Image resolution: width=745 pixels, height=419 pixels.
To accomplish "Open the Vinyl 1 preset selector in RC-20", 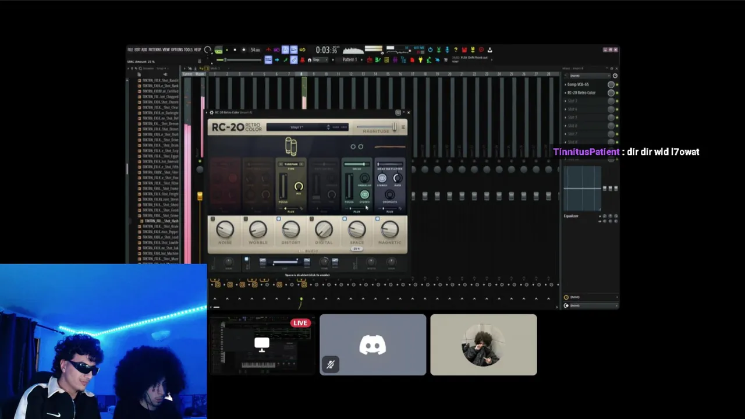I will [296, 127].
